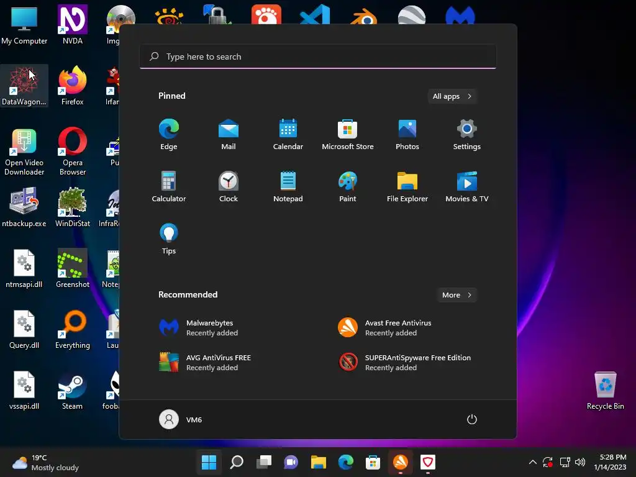Open the network tray icon
This screenshot has width=636, height=477.
[565, 462]
